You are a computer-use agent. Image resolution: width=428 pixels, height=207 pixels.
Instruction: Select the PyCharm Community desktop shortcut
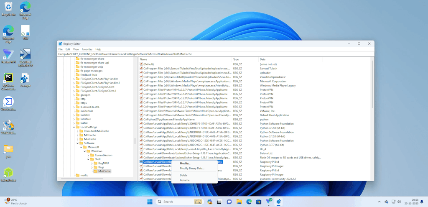pyautogui.click(x=8, y=82)
